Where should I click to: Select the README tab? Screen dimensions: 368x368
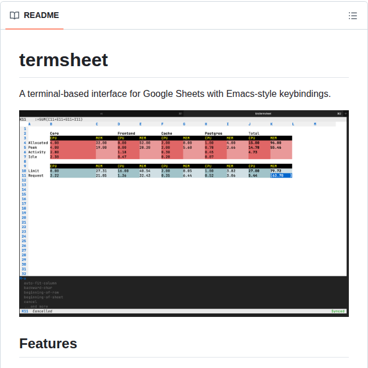coord(35,16)
